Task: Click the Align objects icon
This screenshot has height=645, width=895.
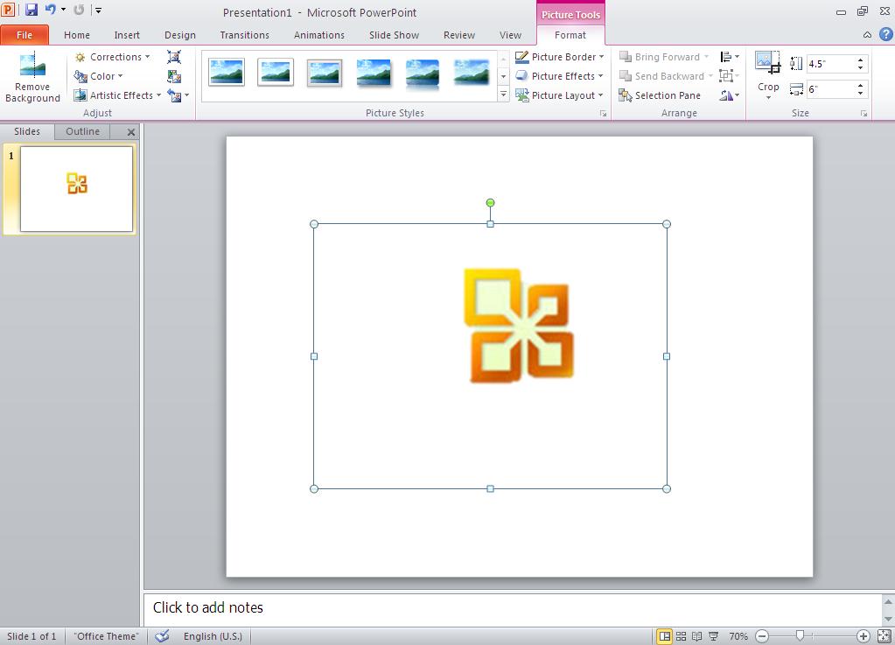Action: pos(729,57)
